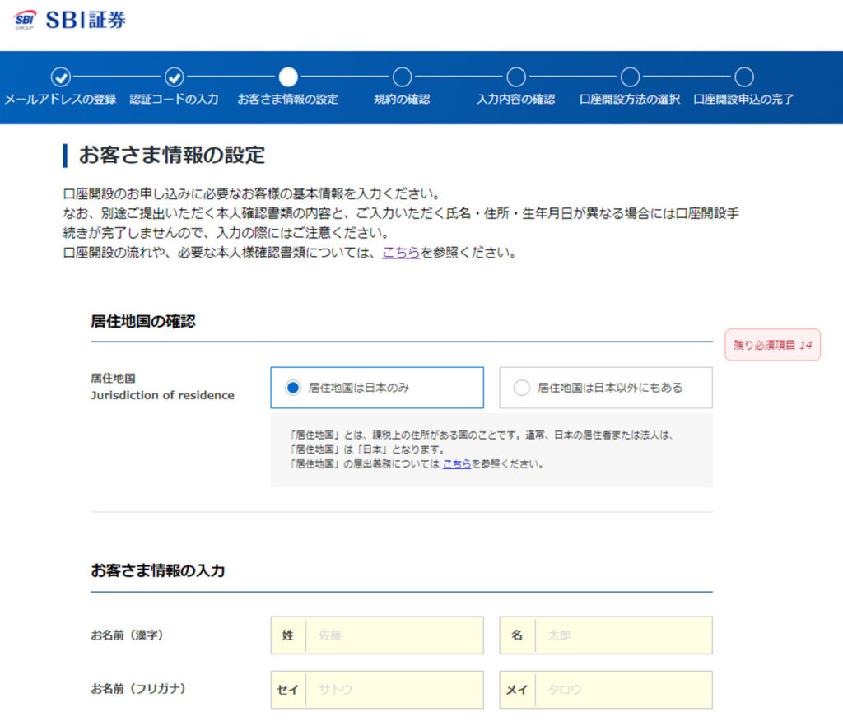Click the 入力内容の確認 step label
Viewport: 843px width, 726px height.
[x=516, y=100]
